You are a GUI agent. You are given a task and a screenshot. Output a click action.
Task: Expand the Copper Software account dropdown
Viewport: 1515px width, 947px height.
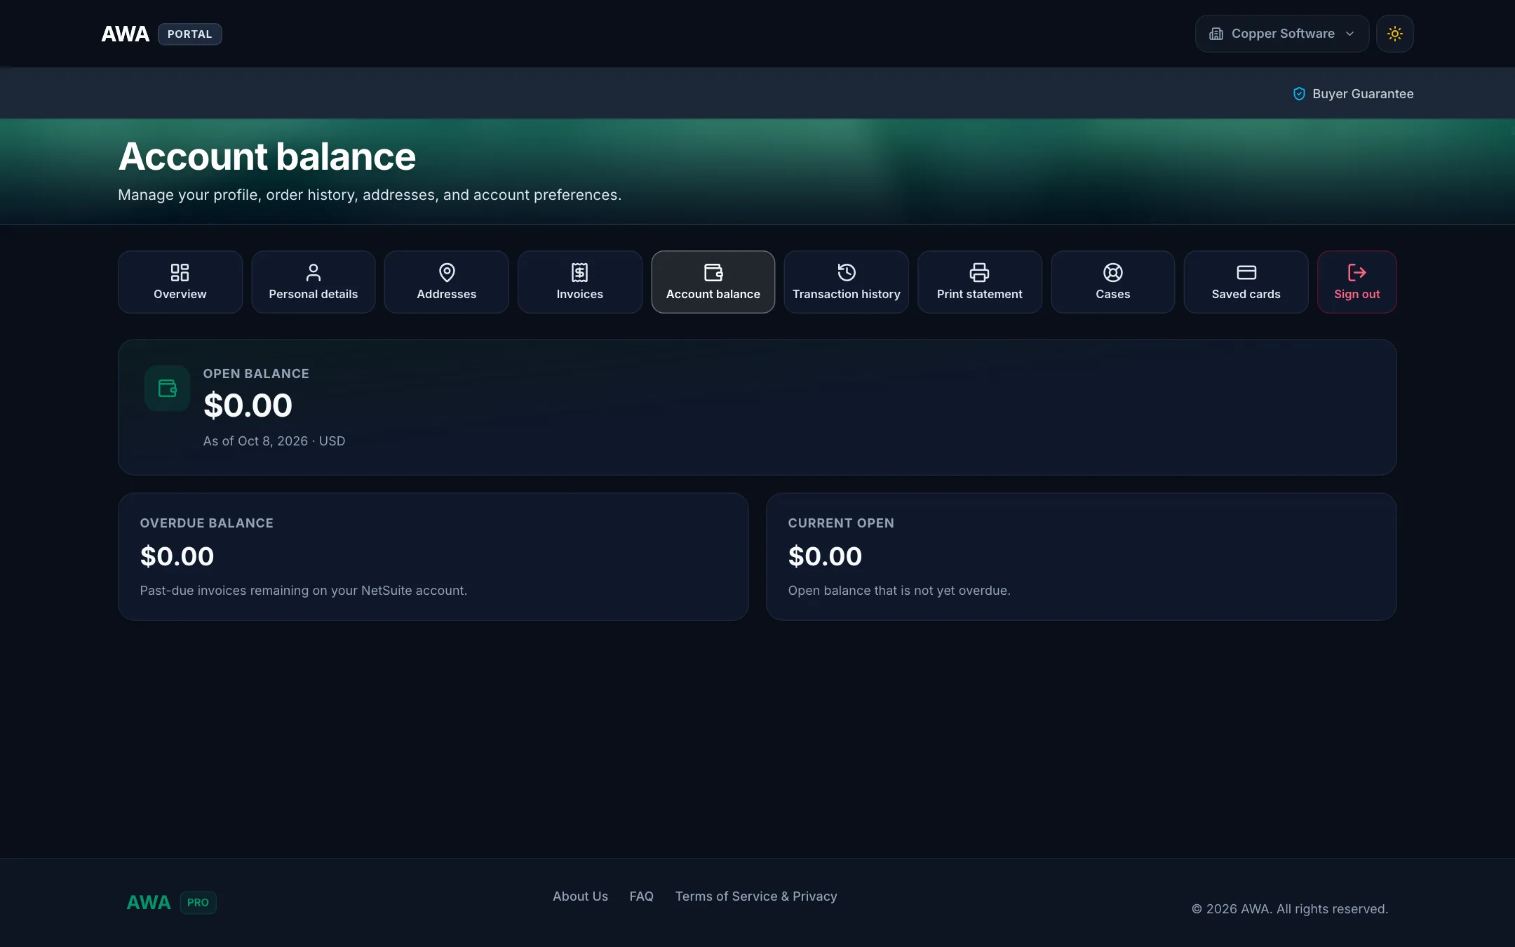coord(1282,34)
